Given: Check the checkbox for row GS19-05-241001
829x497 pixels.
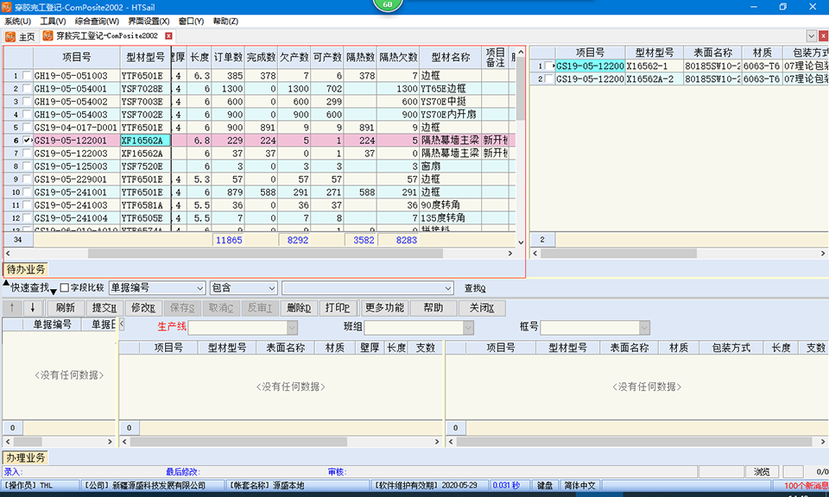Looking at the screenshot, I should click(27, 192).
